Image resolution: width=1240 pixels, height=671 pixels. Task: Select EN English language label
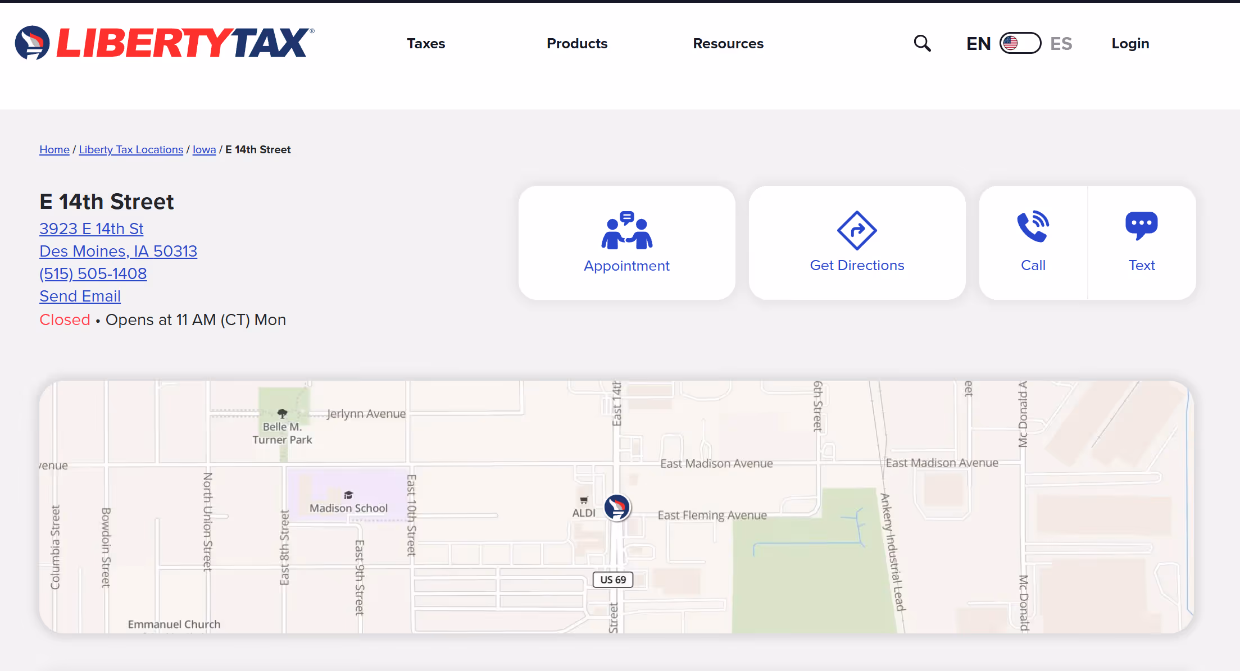coord(979,43)
